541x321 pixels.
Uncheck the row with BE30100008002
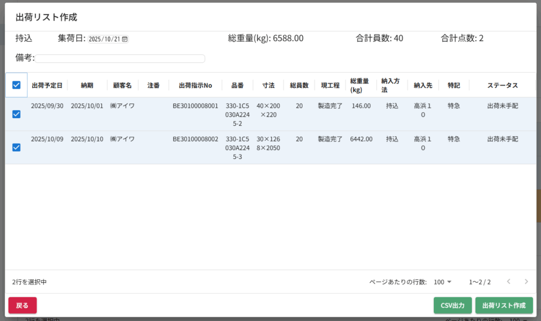pos(16,147)
